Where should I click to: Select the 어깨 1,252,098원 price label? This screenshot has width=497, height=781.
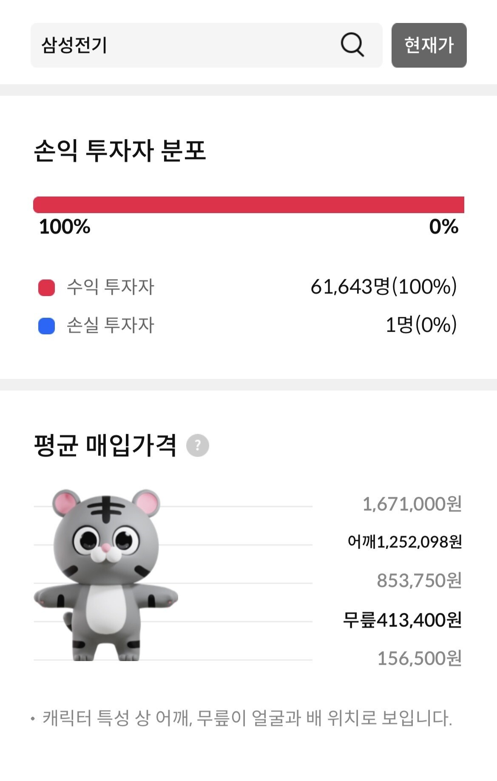click(x=405, y=542)
